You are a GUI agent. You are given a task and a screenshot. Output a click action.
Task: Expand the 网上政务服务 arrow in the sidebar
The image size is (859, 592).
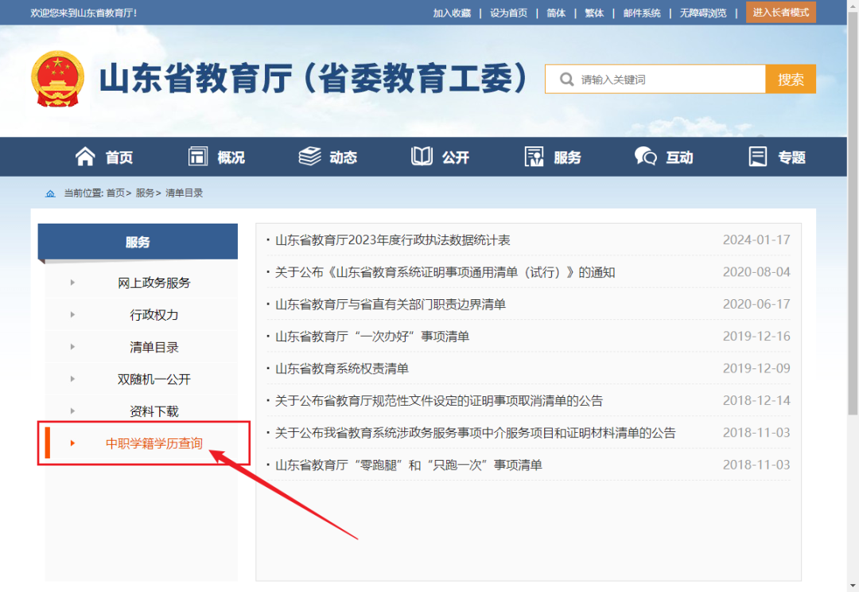tap(72, 282)
